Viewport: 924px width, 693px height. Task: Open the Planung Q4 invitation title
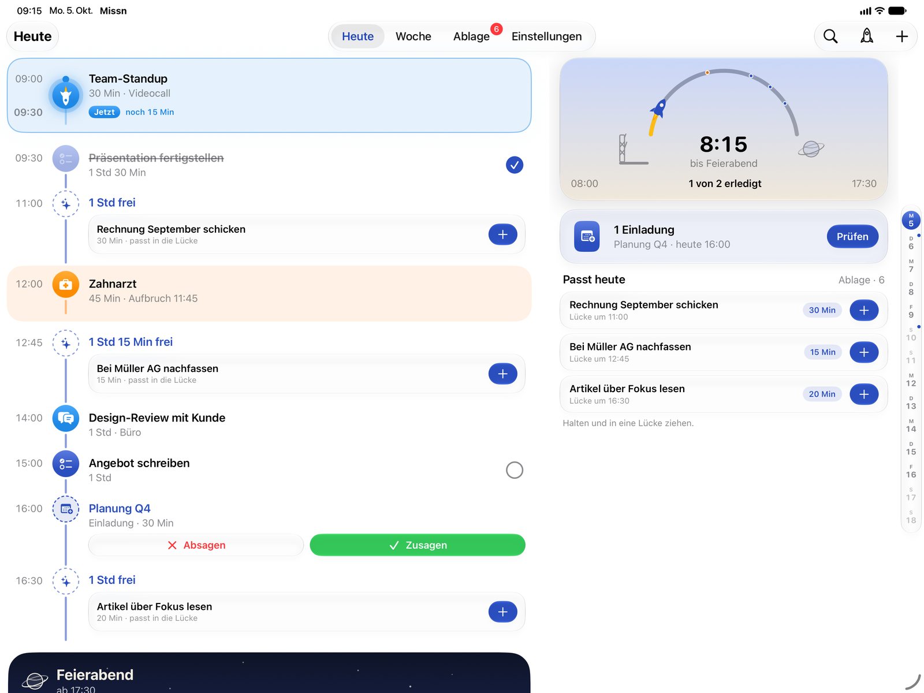click(120, 509)
